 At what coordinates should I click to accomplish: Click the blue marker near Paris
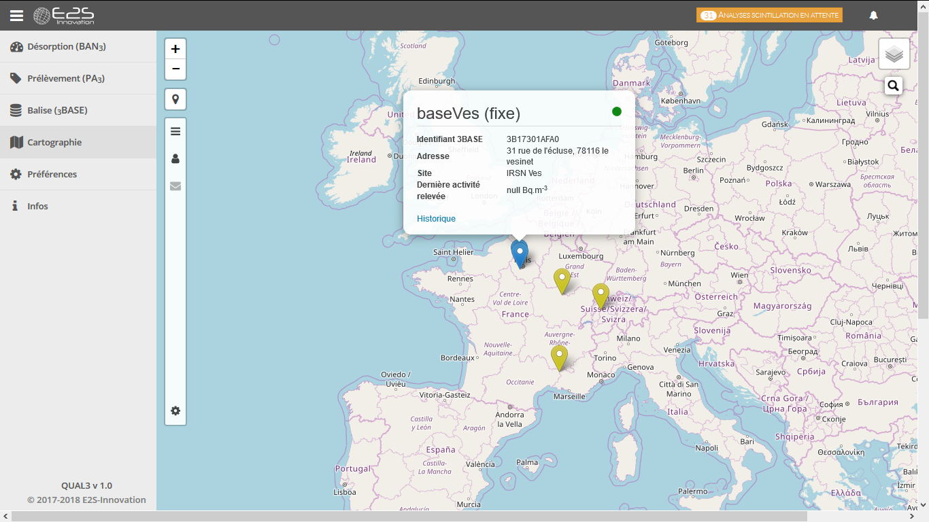coord(520,254)
